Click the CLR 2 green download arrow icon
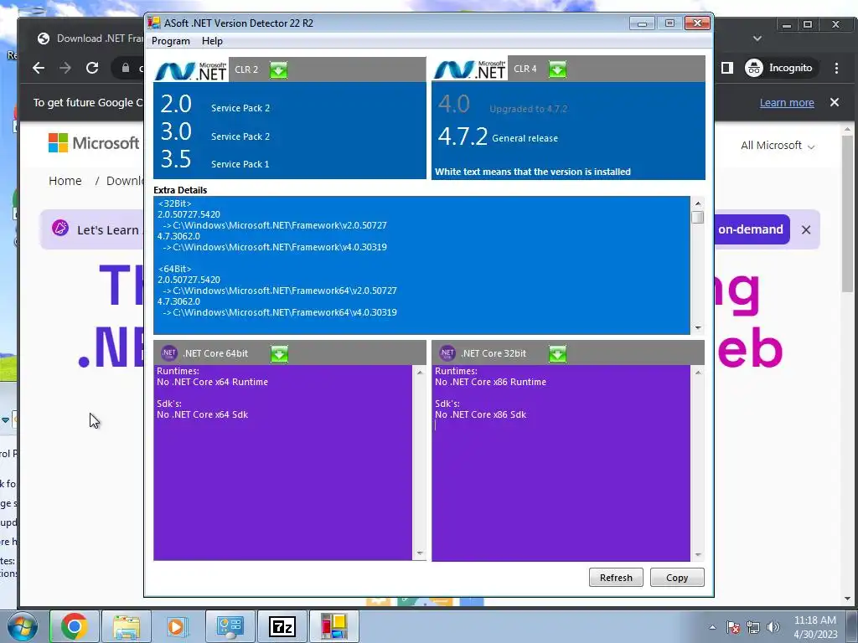The height and width of the screenshot is (643, 858). [278, 70]
